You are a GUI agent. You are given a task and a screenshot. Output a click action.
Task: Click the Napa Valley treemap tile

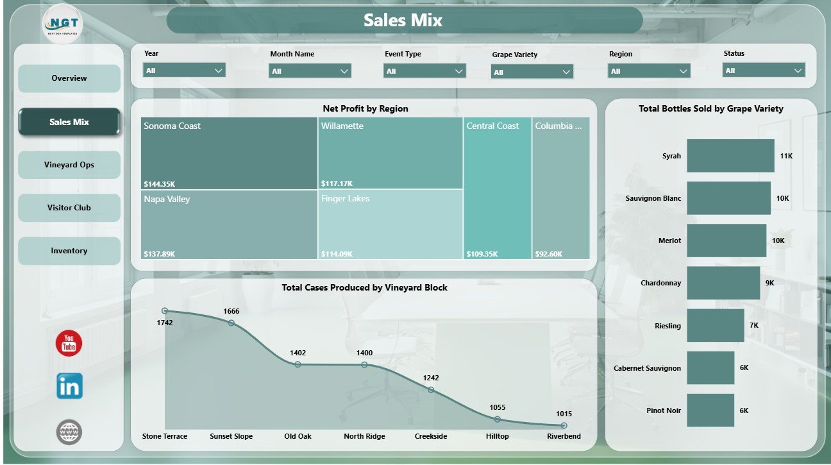tap(229, 224)
